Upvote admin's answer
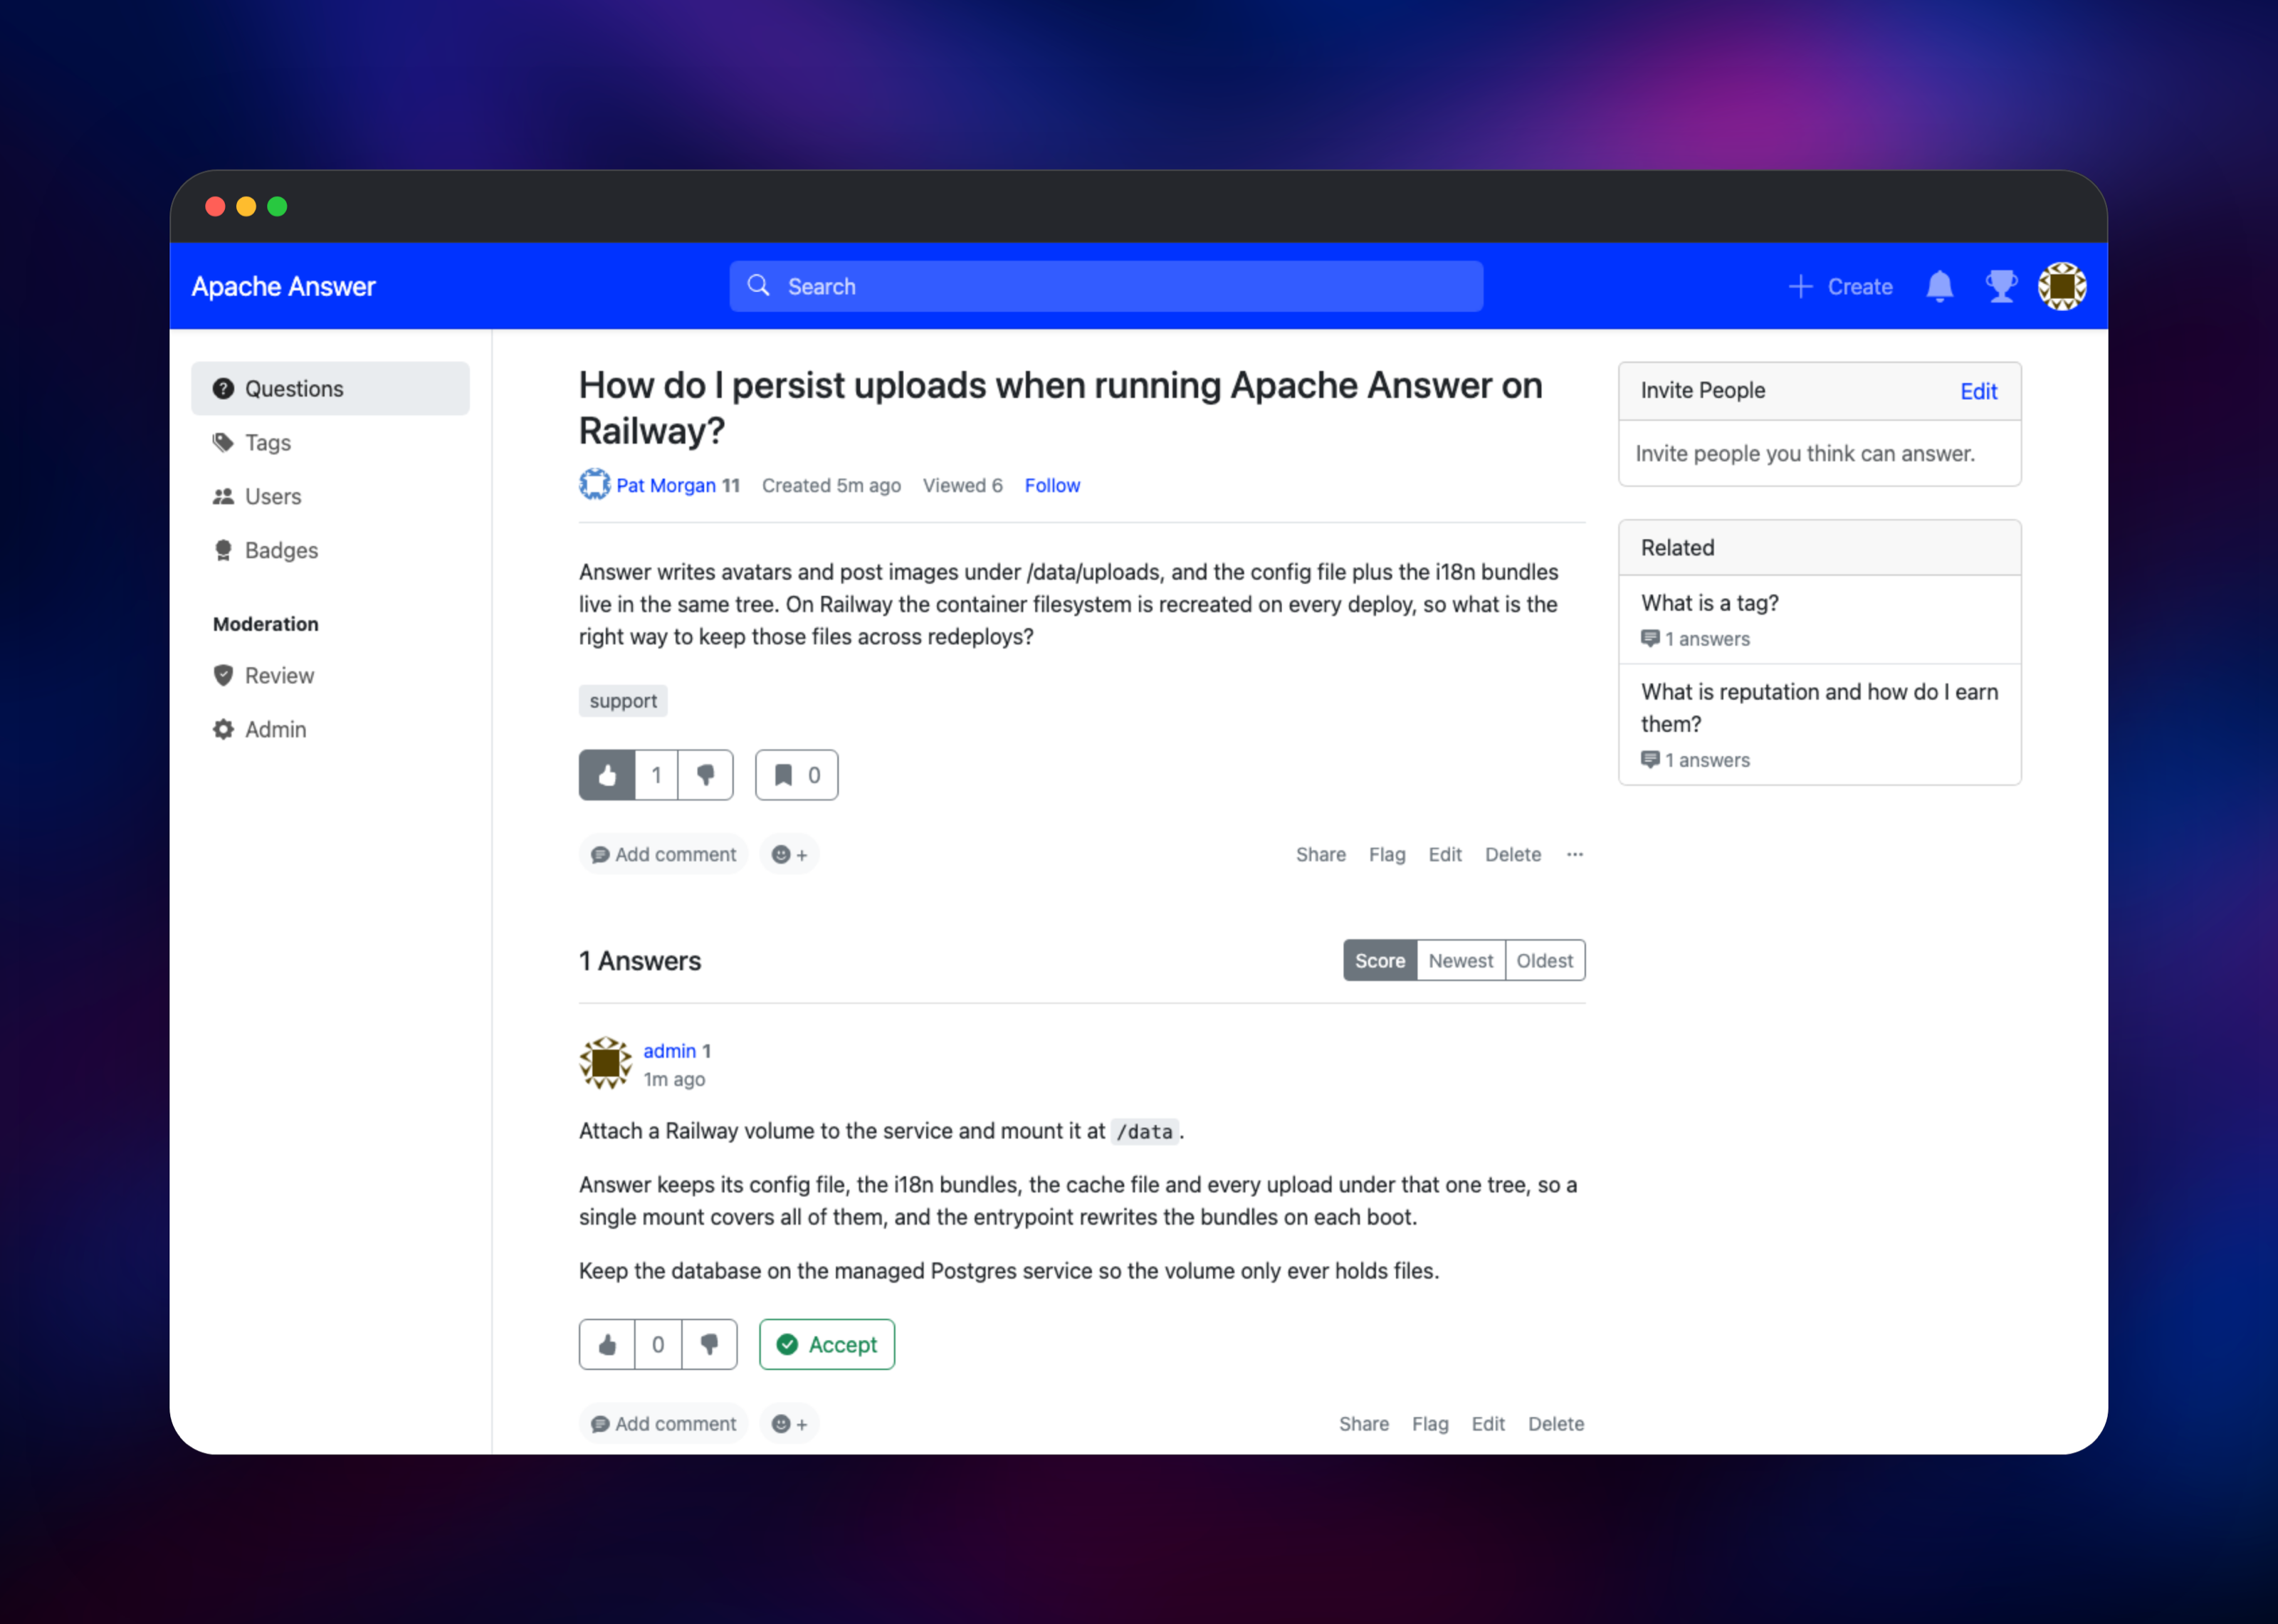 tap(607, 1345)
